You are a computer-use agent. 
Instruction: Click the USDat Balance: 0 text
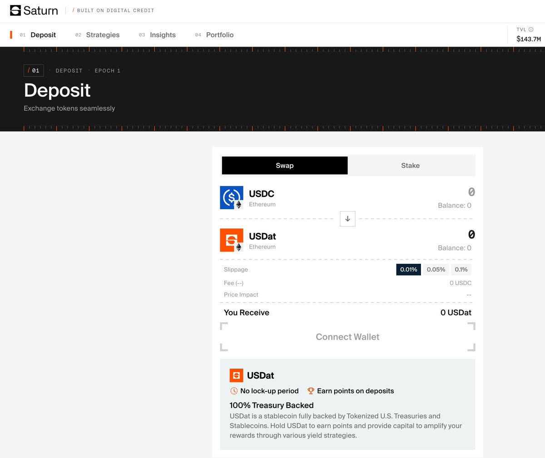(455, 248)
